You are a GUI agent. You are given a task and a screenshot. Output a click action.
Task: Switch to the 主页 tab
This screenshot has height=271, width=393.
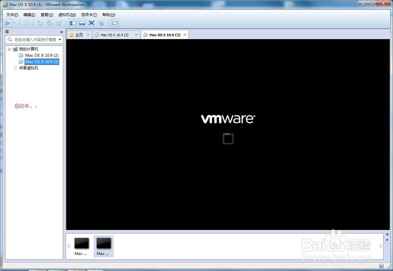(x=79, y=35)
